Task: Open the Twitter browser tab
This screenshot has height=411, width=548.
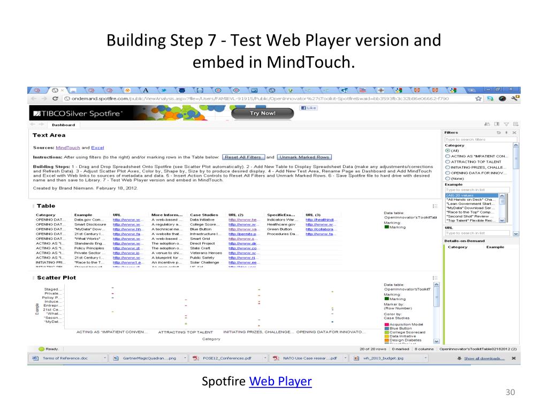Action: click(164, 90)
